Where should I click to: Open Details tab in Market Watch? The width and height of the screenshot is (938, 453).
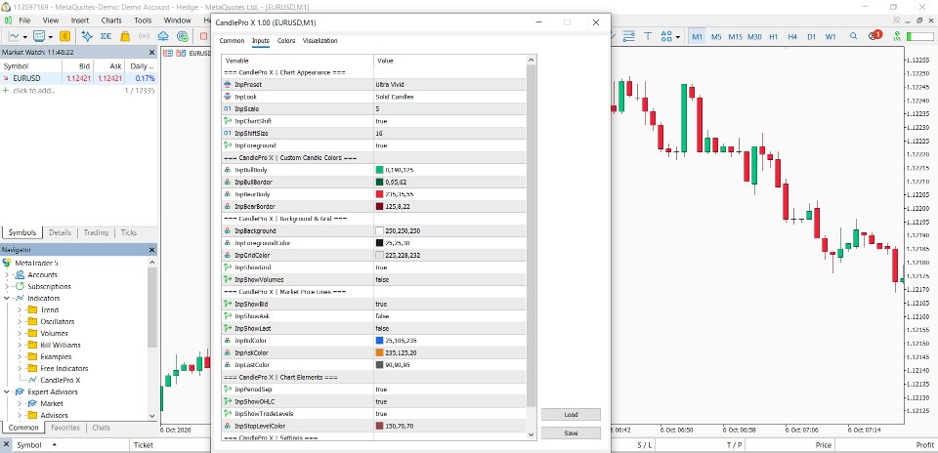point(60,232)
